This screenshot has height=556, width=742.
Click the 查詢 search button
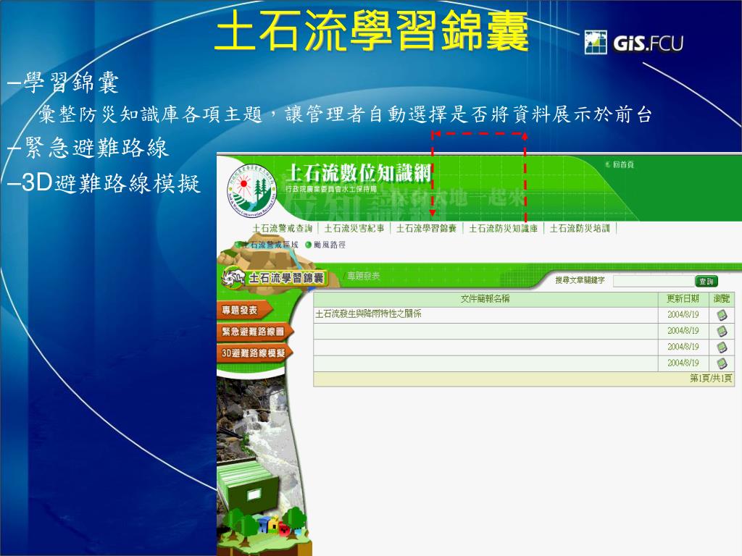point(706,282)
